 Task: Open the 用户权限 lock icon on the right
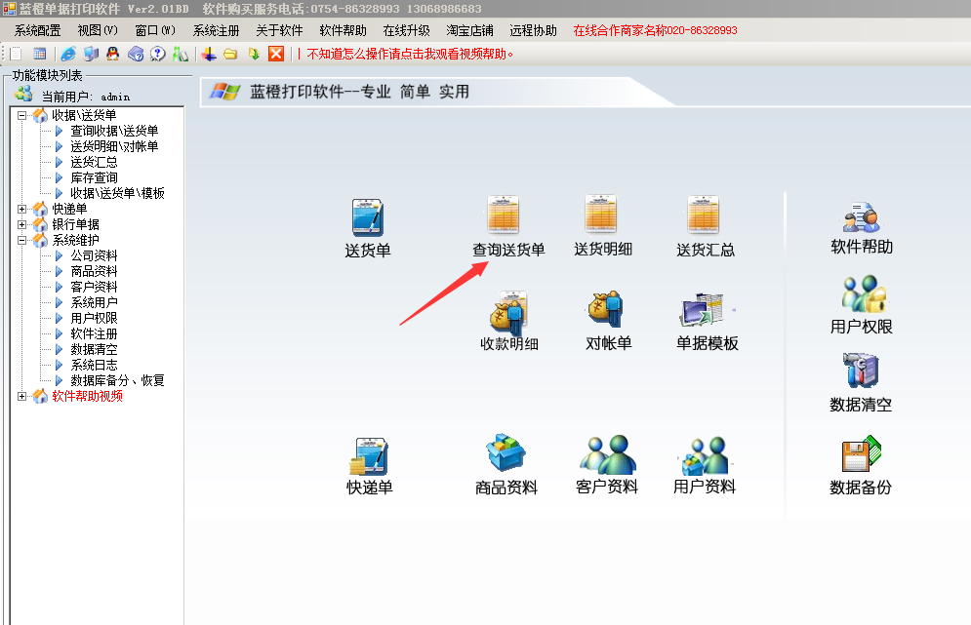click(x=864, y=293)
